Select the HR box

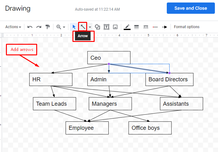(51, 79)
